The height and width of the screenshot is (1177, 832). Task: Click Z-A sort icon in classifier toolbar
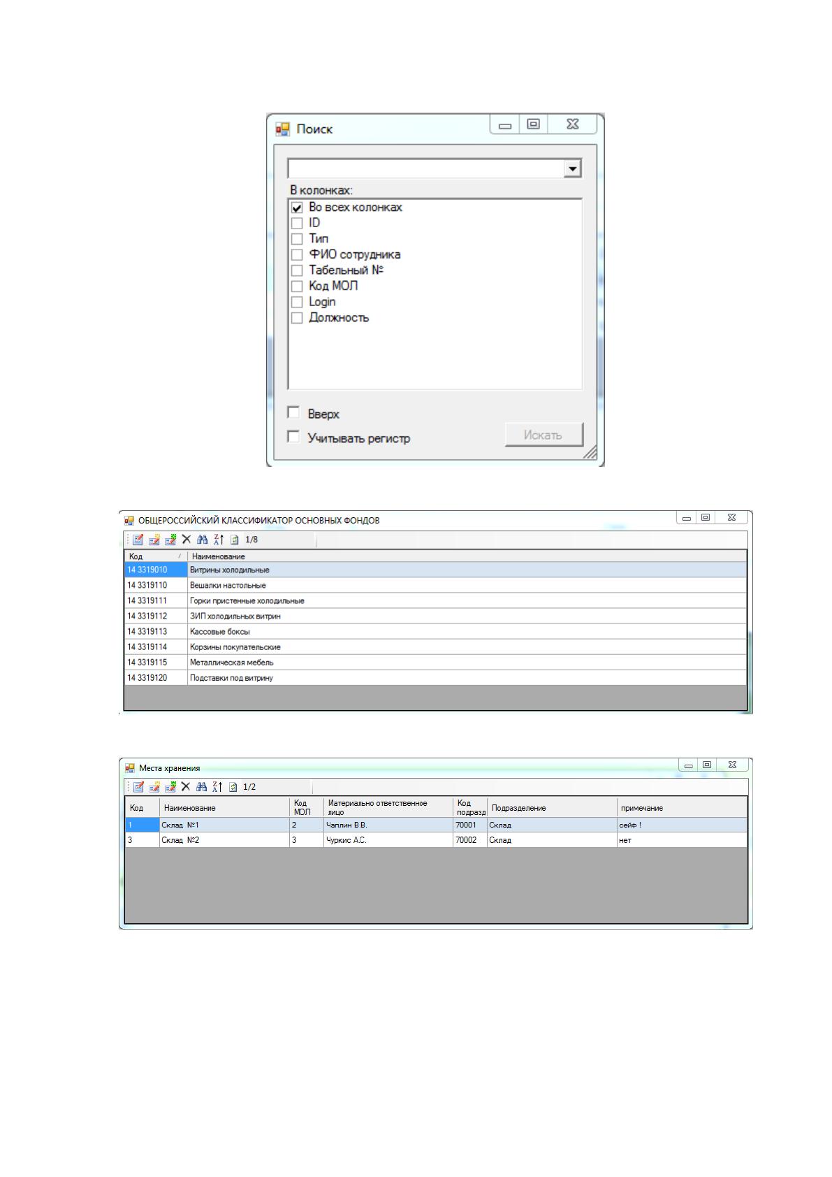(219, 540)
